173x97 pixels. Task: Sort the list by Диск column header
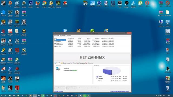tap(56, 38)
